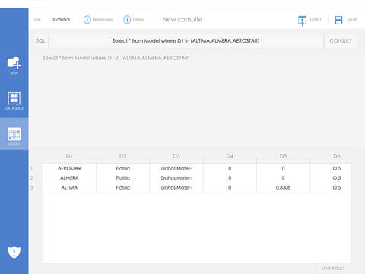The width and height of the screenshot is (365, 274).
Task: Click row number 1
Action: pyautogui.click(x=32, y=168)
